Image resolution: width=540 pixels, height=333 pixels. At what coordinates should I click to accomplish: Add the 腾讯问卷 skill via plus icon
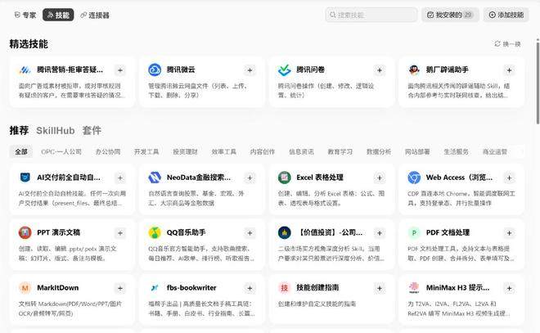pyautogui.click(x=379, y=70)
